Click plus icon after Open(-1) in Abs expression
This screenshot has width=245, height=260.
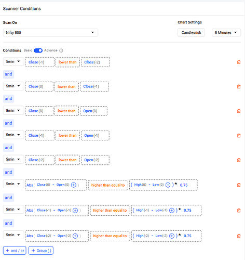pos(75,211)
